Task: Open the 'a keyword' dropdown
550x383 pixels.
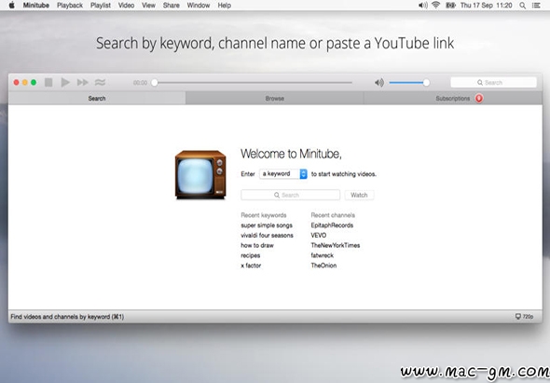Action: [x=283, y=173]
